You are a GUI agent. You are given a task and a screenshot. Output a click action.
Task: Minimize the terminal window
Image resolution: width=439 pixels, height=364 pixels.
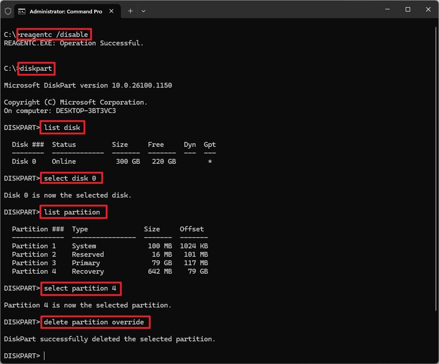coord(387,10)
